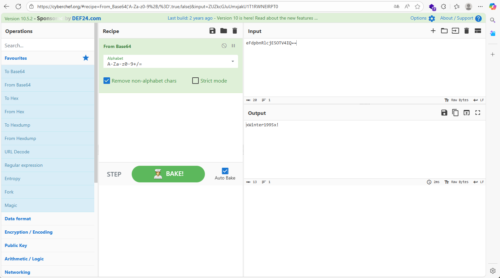Screen dimensions: 500x278
Task: Change input character encoding from Raw Bytes
Action: click(456, 100)
